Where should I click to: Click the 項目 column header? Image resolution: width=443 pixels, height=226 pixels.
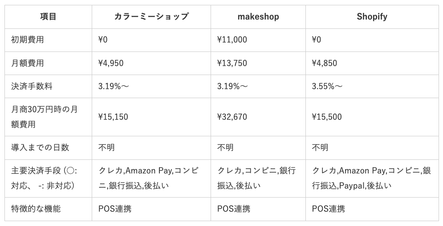coord(48,17)
